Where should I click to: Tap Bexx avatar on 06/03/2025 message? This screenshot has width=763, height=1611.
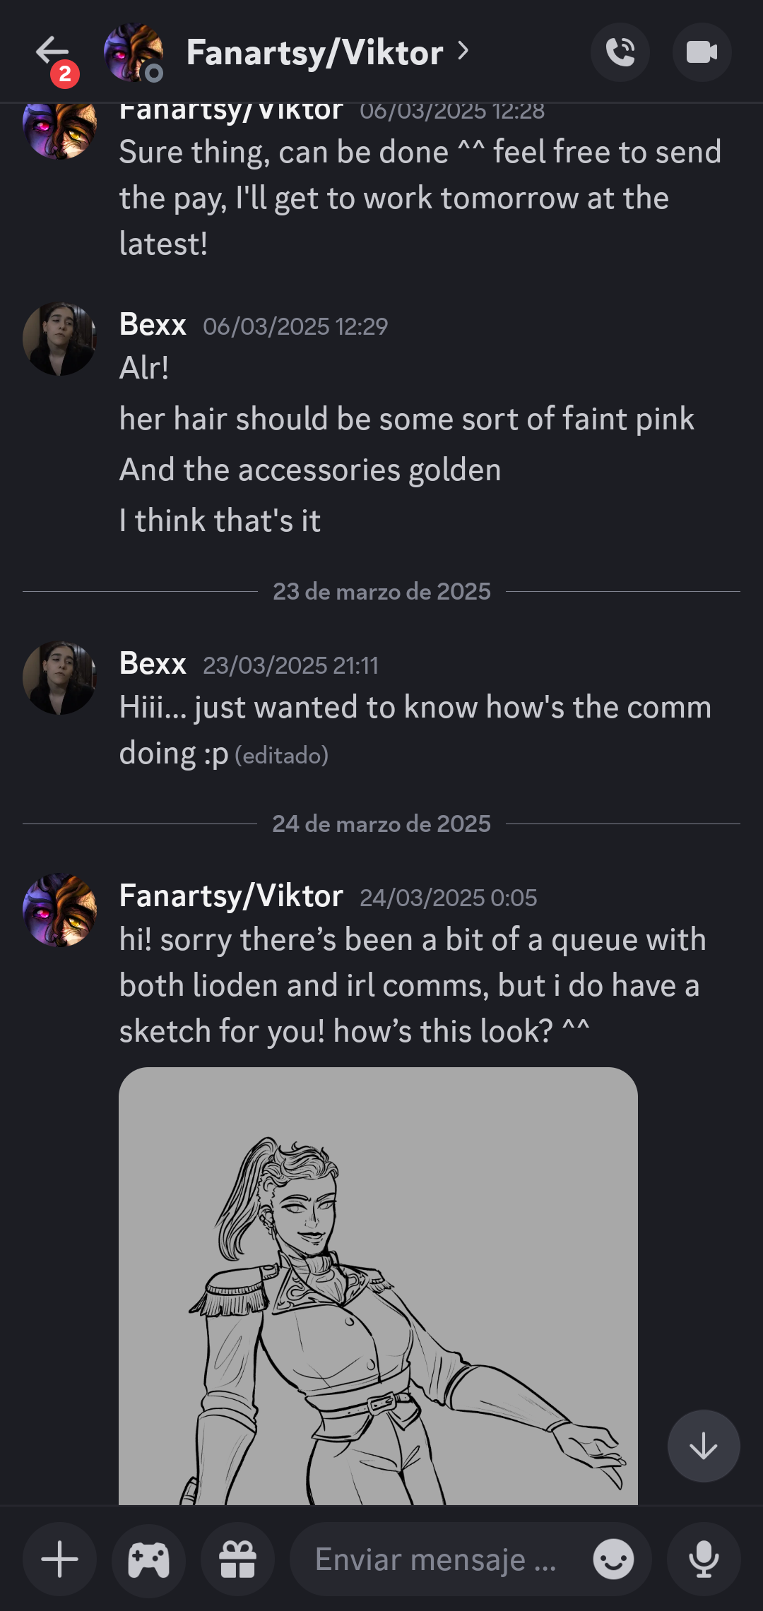coord(59,339)
